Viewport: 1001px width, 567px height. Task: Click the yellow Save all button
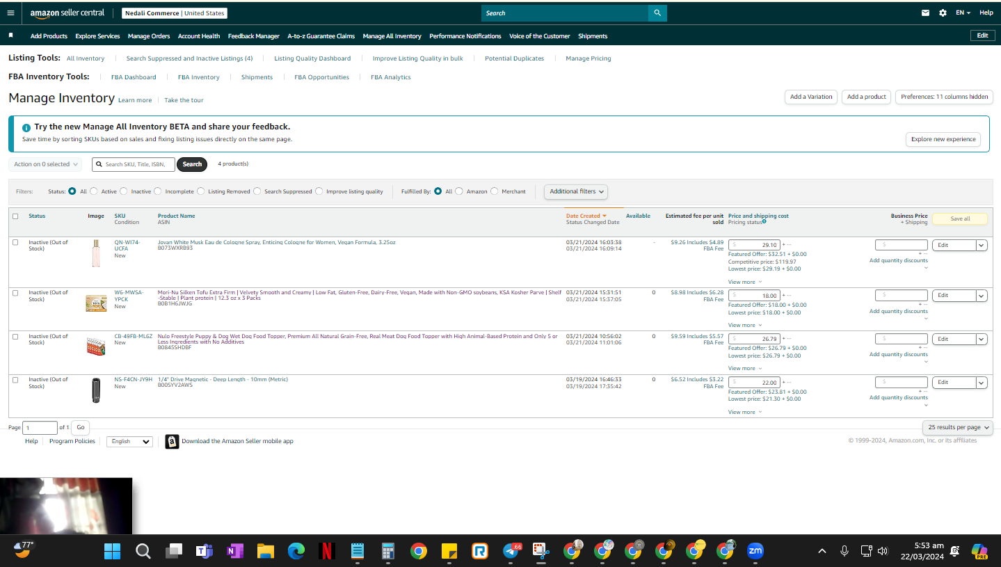960,219
